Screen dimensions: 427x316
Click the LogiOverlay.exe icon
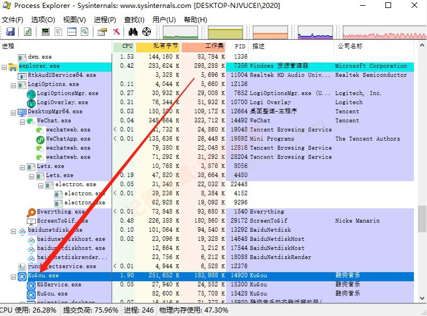coord(31,103)
